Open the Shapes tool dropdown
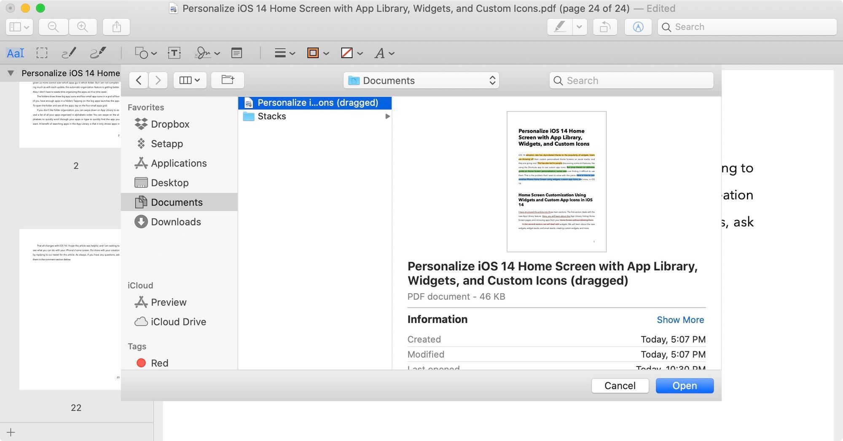843x441 pixels. click(x=145, y=53)
